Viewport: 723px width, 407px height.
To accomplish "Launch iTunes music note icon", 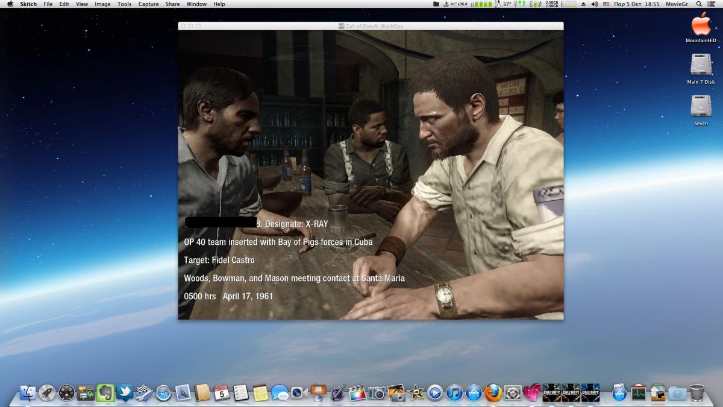I will 454,393.
